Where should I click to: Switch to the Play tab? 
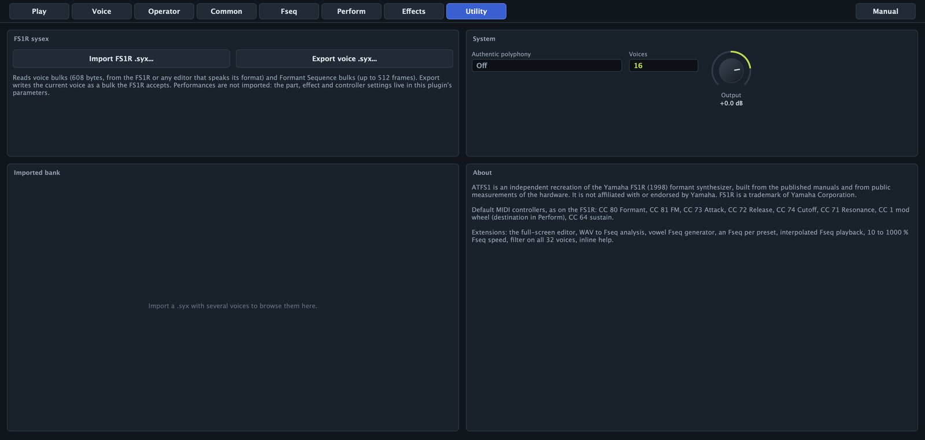click(x=39, y=12)
